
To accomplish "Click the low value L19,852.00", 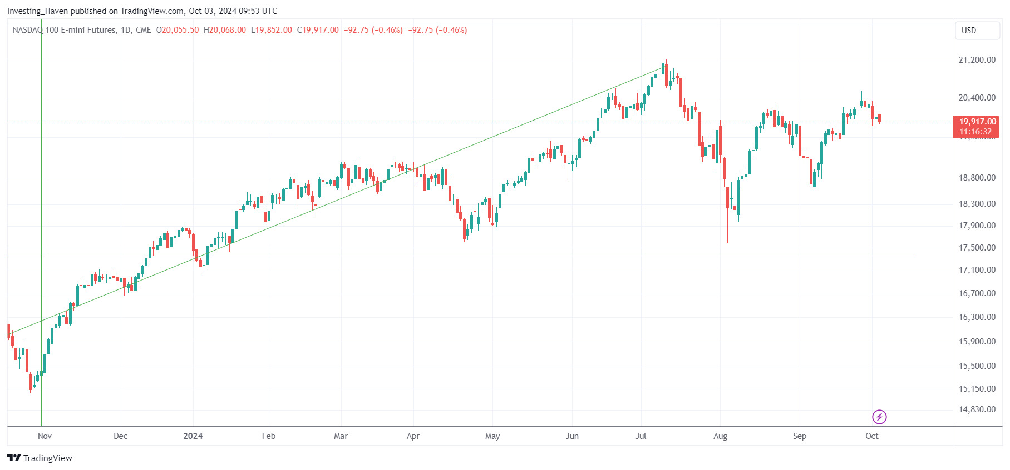I will (x=272, y=30).
